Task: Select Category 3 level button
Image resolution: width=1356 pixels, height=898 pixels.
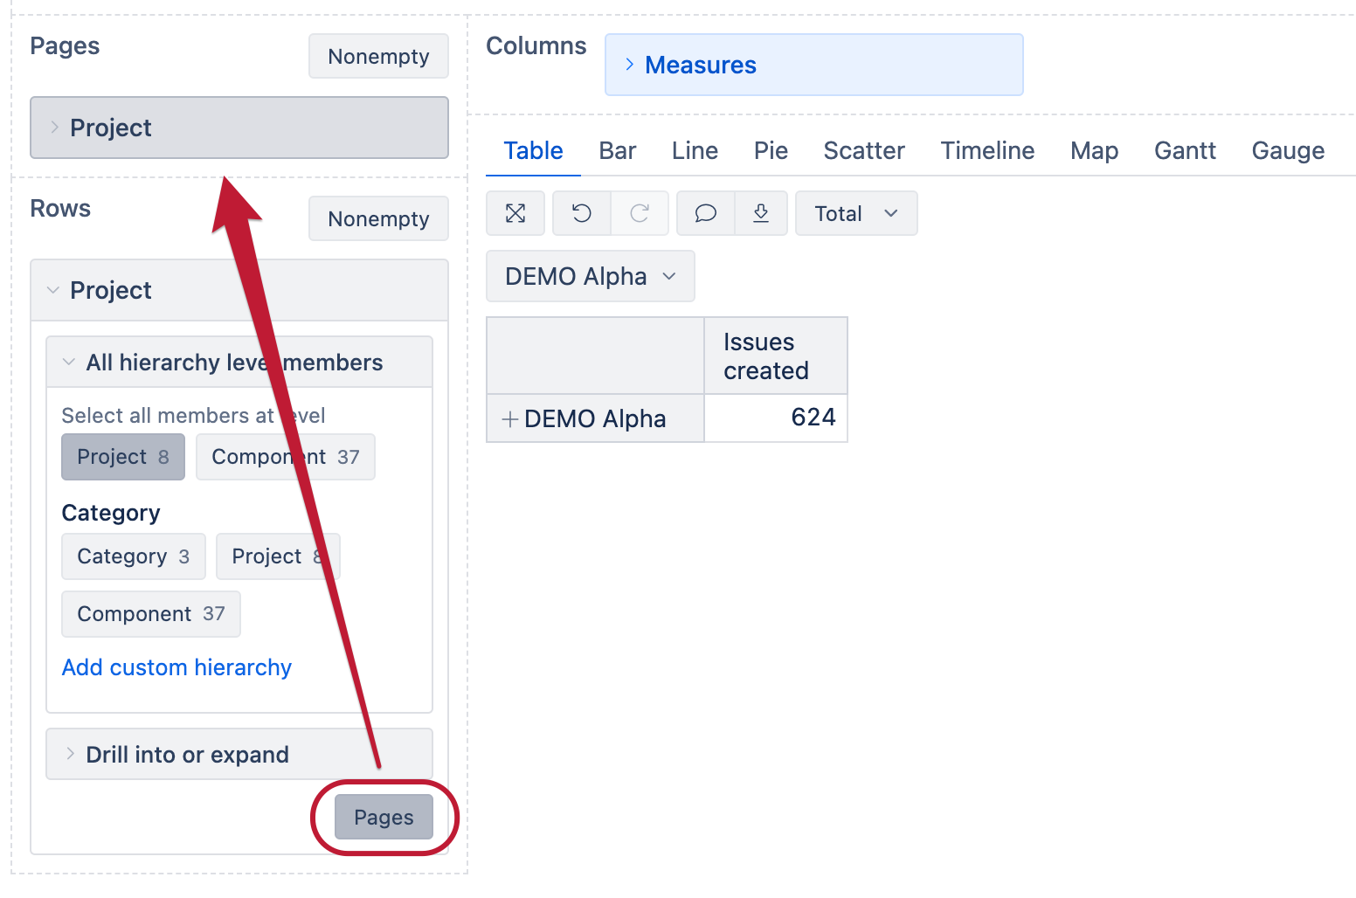Action: tap(134, 556)
